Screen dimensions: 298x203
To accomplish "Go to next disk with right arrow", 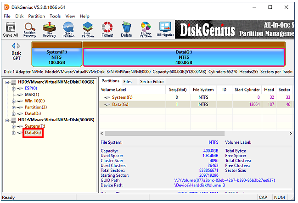I will 19,46.
